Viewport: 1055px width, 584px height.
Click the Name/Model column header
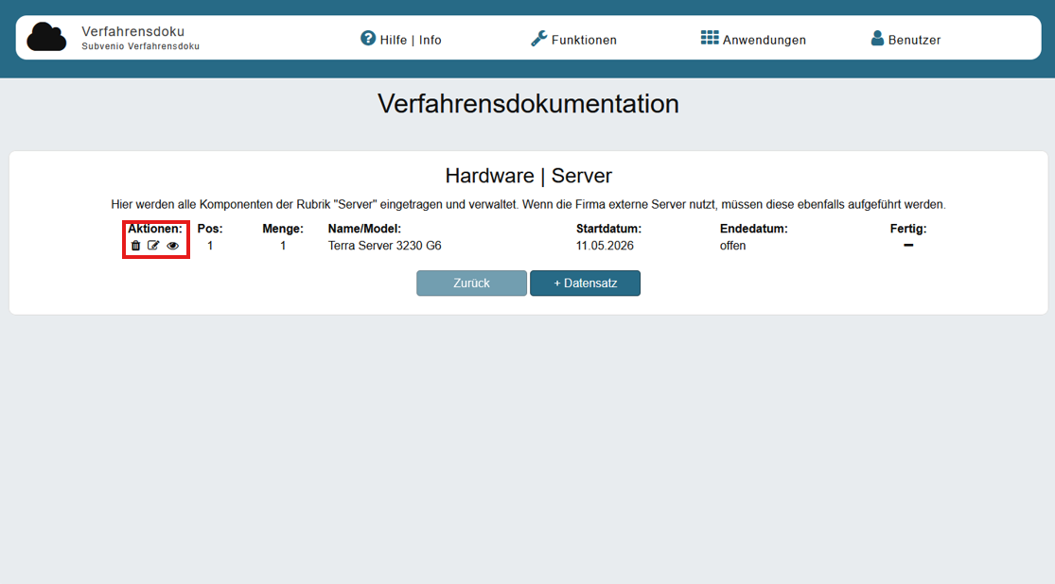(364, 229)
